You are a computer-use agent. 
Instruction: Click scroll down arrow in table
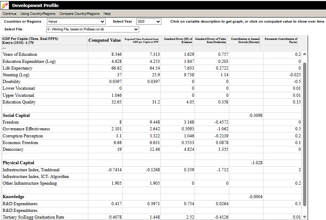304,217
